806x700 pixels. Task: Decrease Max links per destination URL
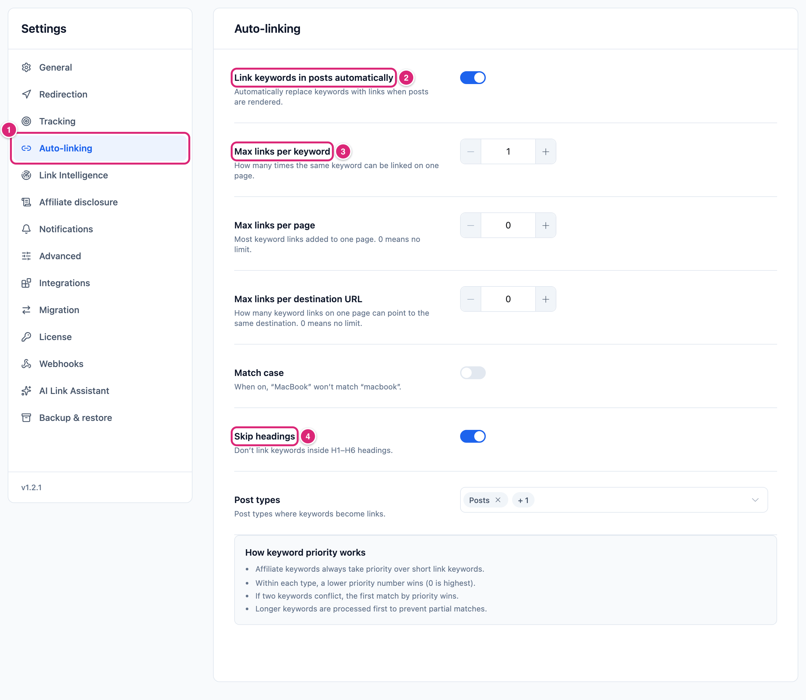pyautogui.click(x=471, y=299)
